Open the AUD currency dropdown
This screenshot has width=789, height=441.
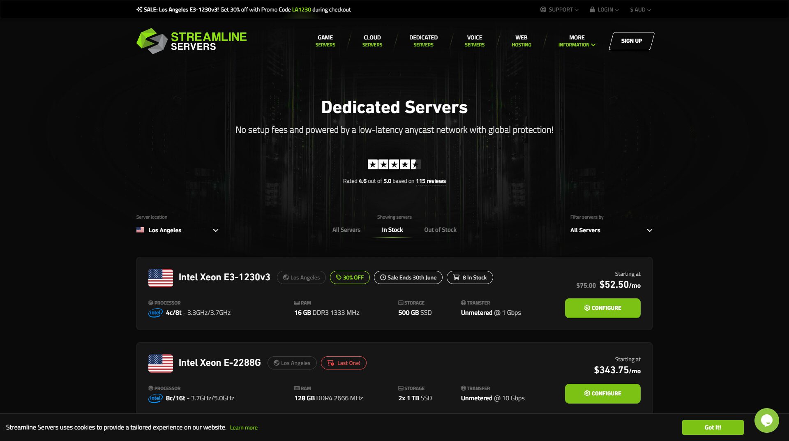[640, 9]
